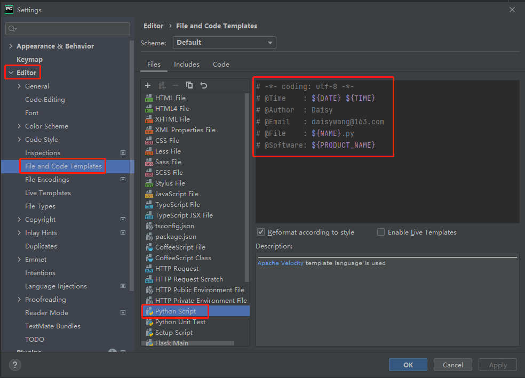Click the HTTP Request template icon
This screenshot has height=378, width=525.
(149, 269)
